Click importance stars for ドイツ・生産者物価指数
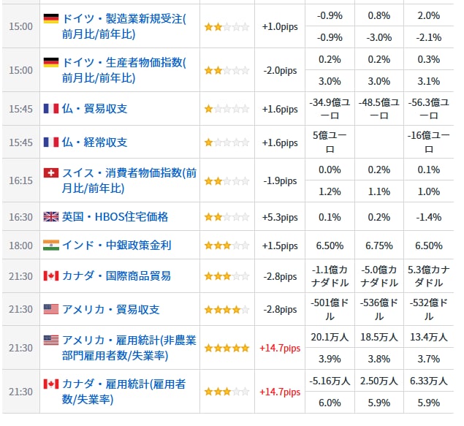The width and height of the screenshot is (464, 426). click(227, 71)
